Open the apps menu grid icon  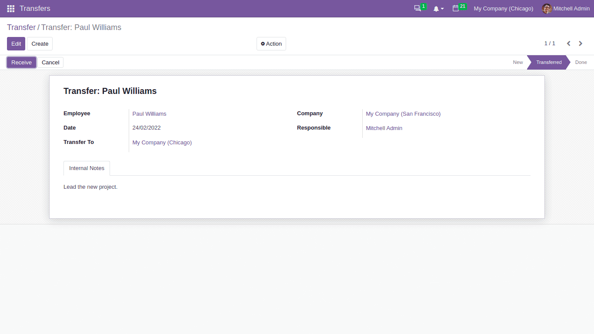[10, 8]
